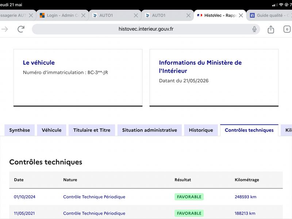The image size is (292, 219).
Task: Open the Synthèse tab
Action: pyautogui.click(x=20, y=130)
